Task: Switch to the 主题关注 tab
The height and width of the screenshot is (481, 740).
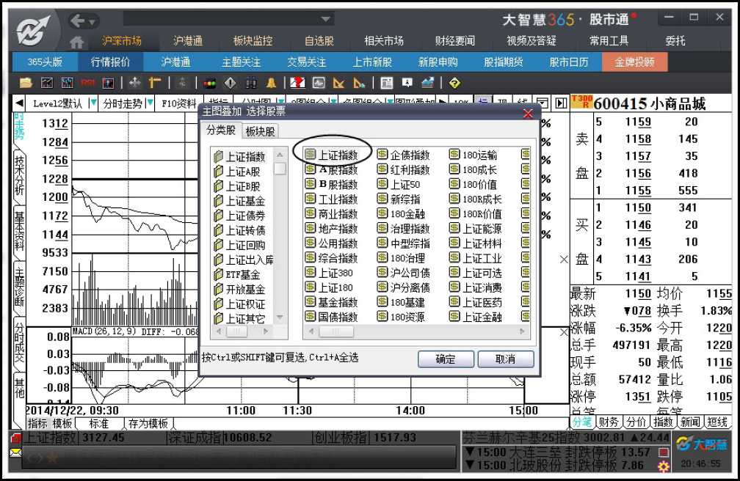Action: point(241,62)
